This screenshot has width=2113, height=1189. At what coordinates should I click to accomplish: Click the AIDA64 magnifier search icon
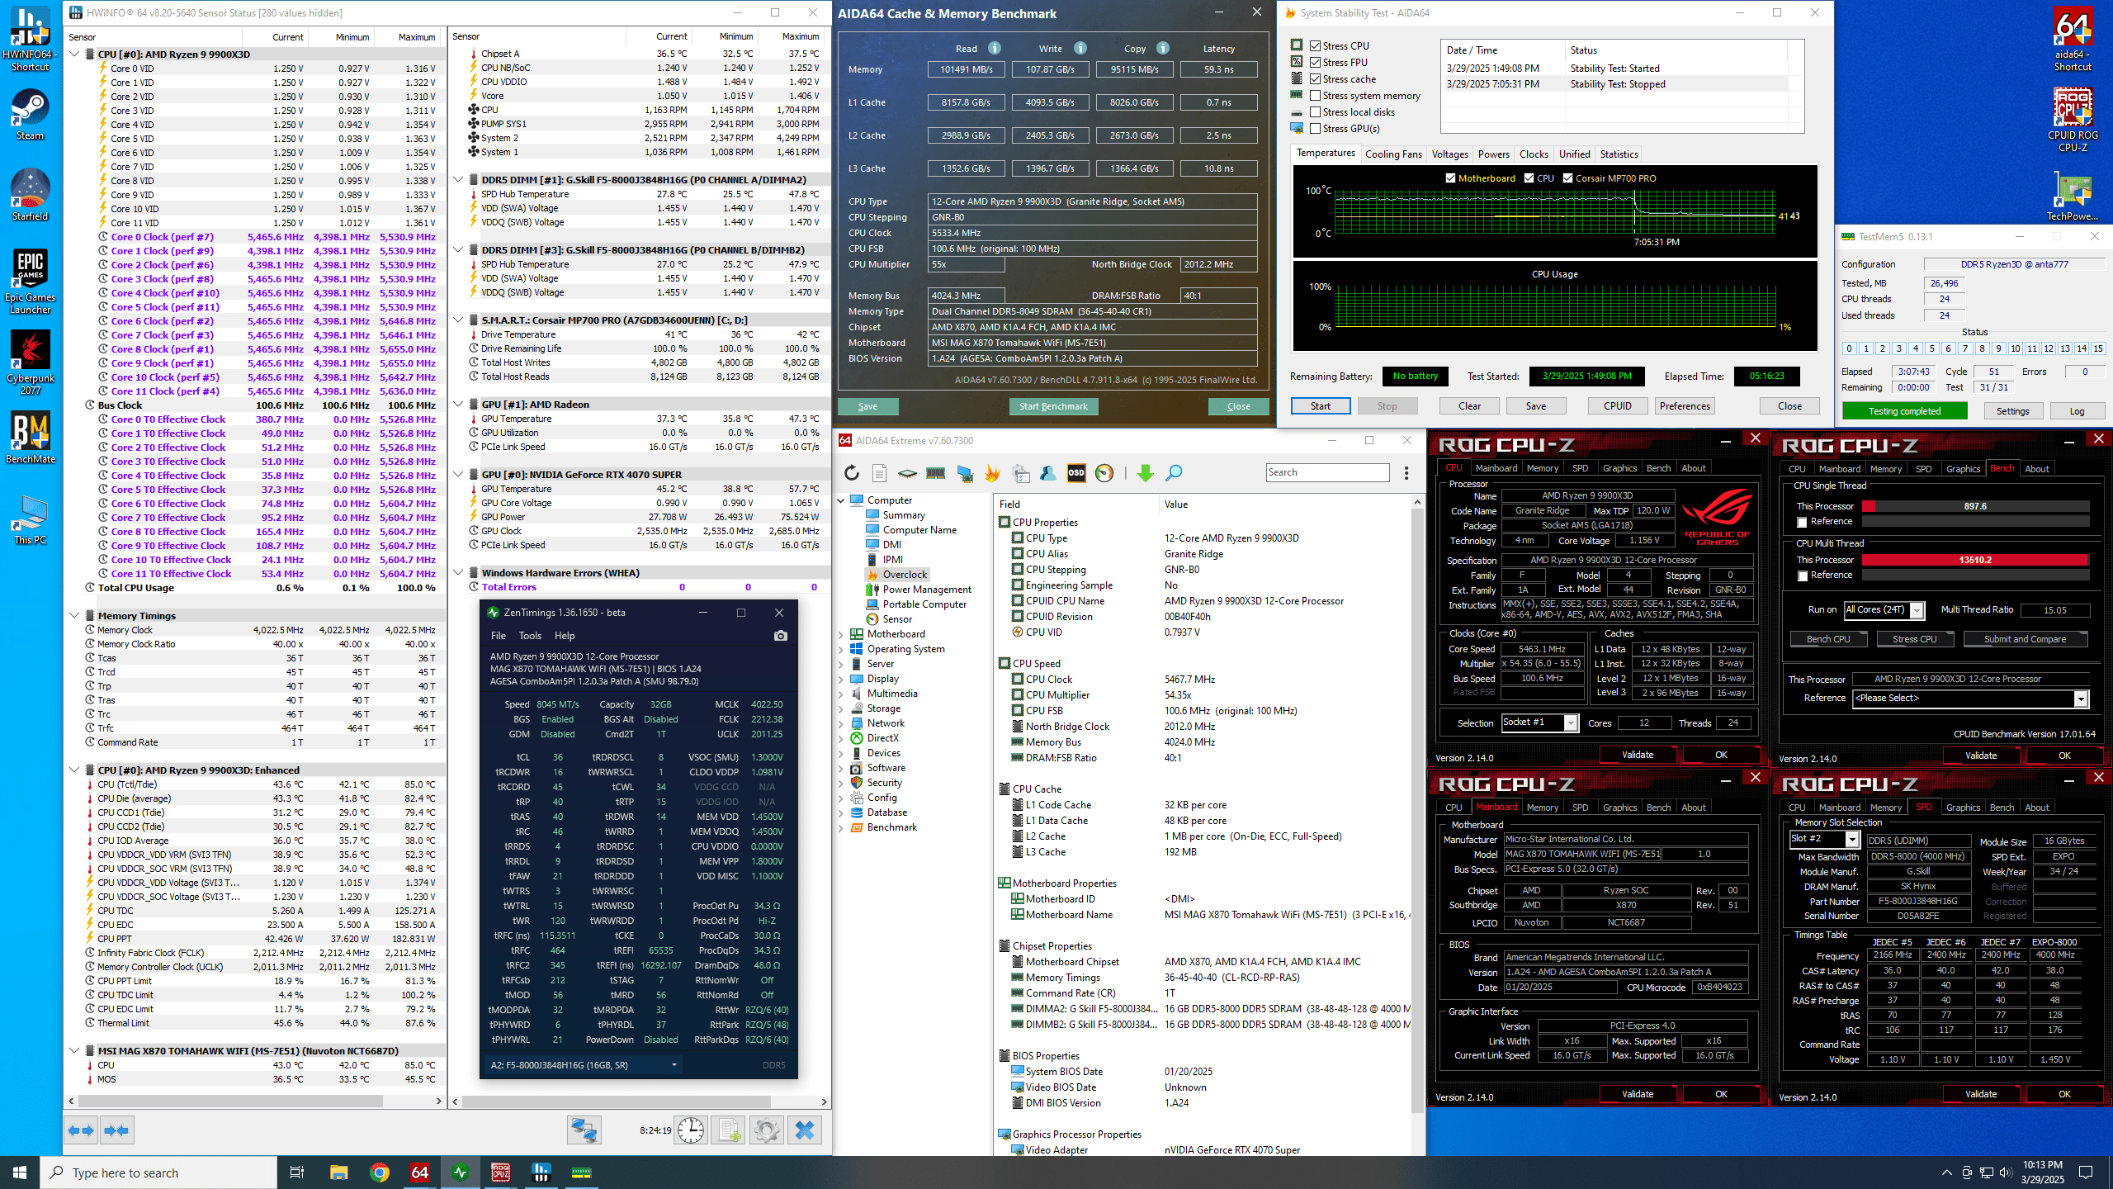click(1174, 473)
